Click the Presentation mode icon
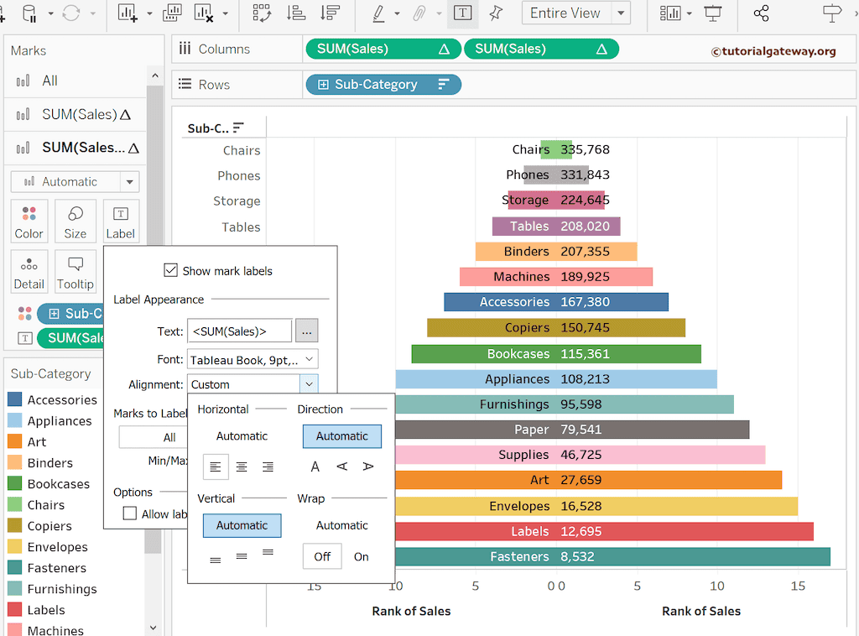859x636 pixels. tap(713, 13)
